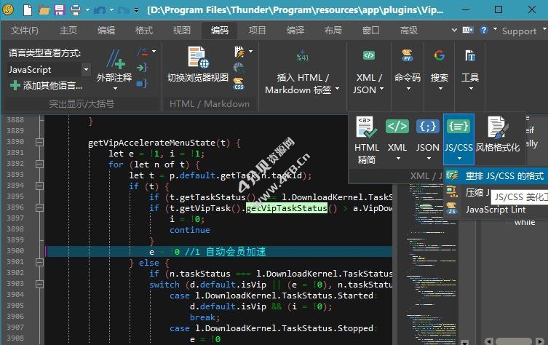This screenshot has width=548, height=345.
Task: Collapse the code fold at line 3890
Action: click(x=39, y=142)
